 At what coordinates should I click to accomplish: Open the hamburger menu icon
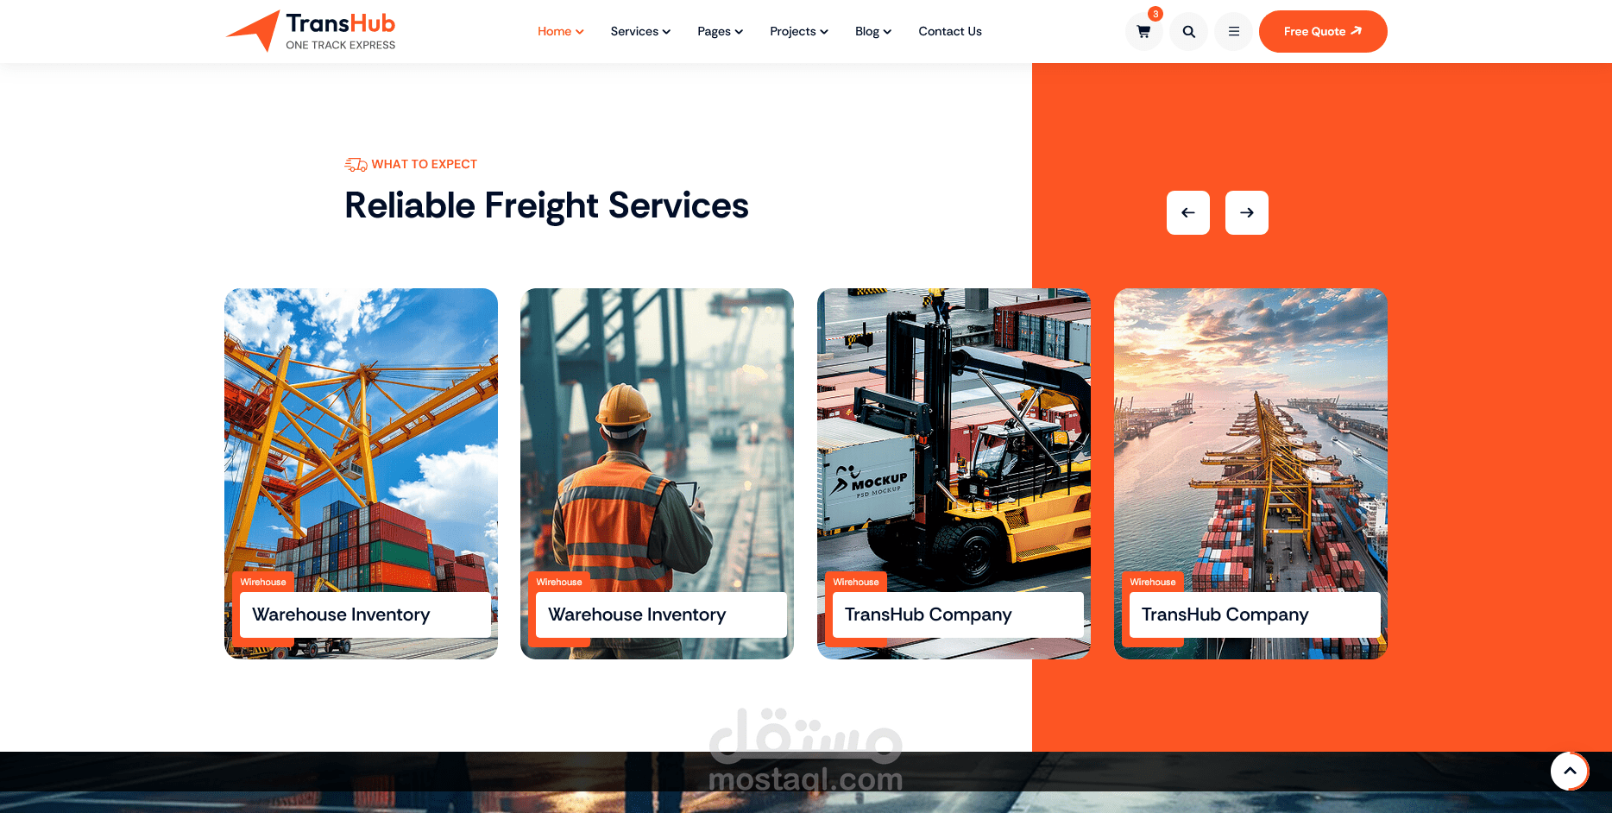click(1233, 32)
